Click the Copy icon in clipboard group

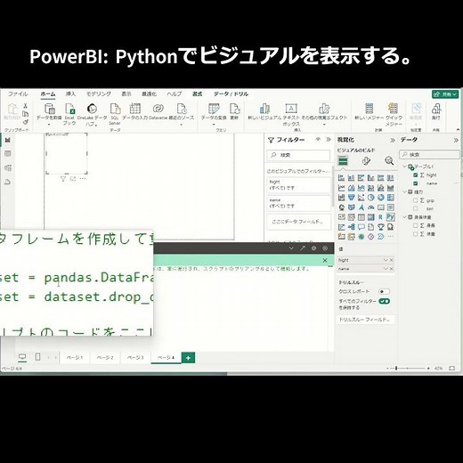(x=26, y=114)
